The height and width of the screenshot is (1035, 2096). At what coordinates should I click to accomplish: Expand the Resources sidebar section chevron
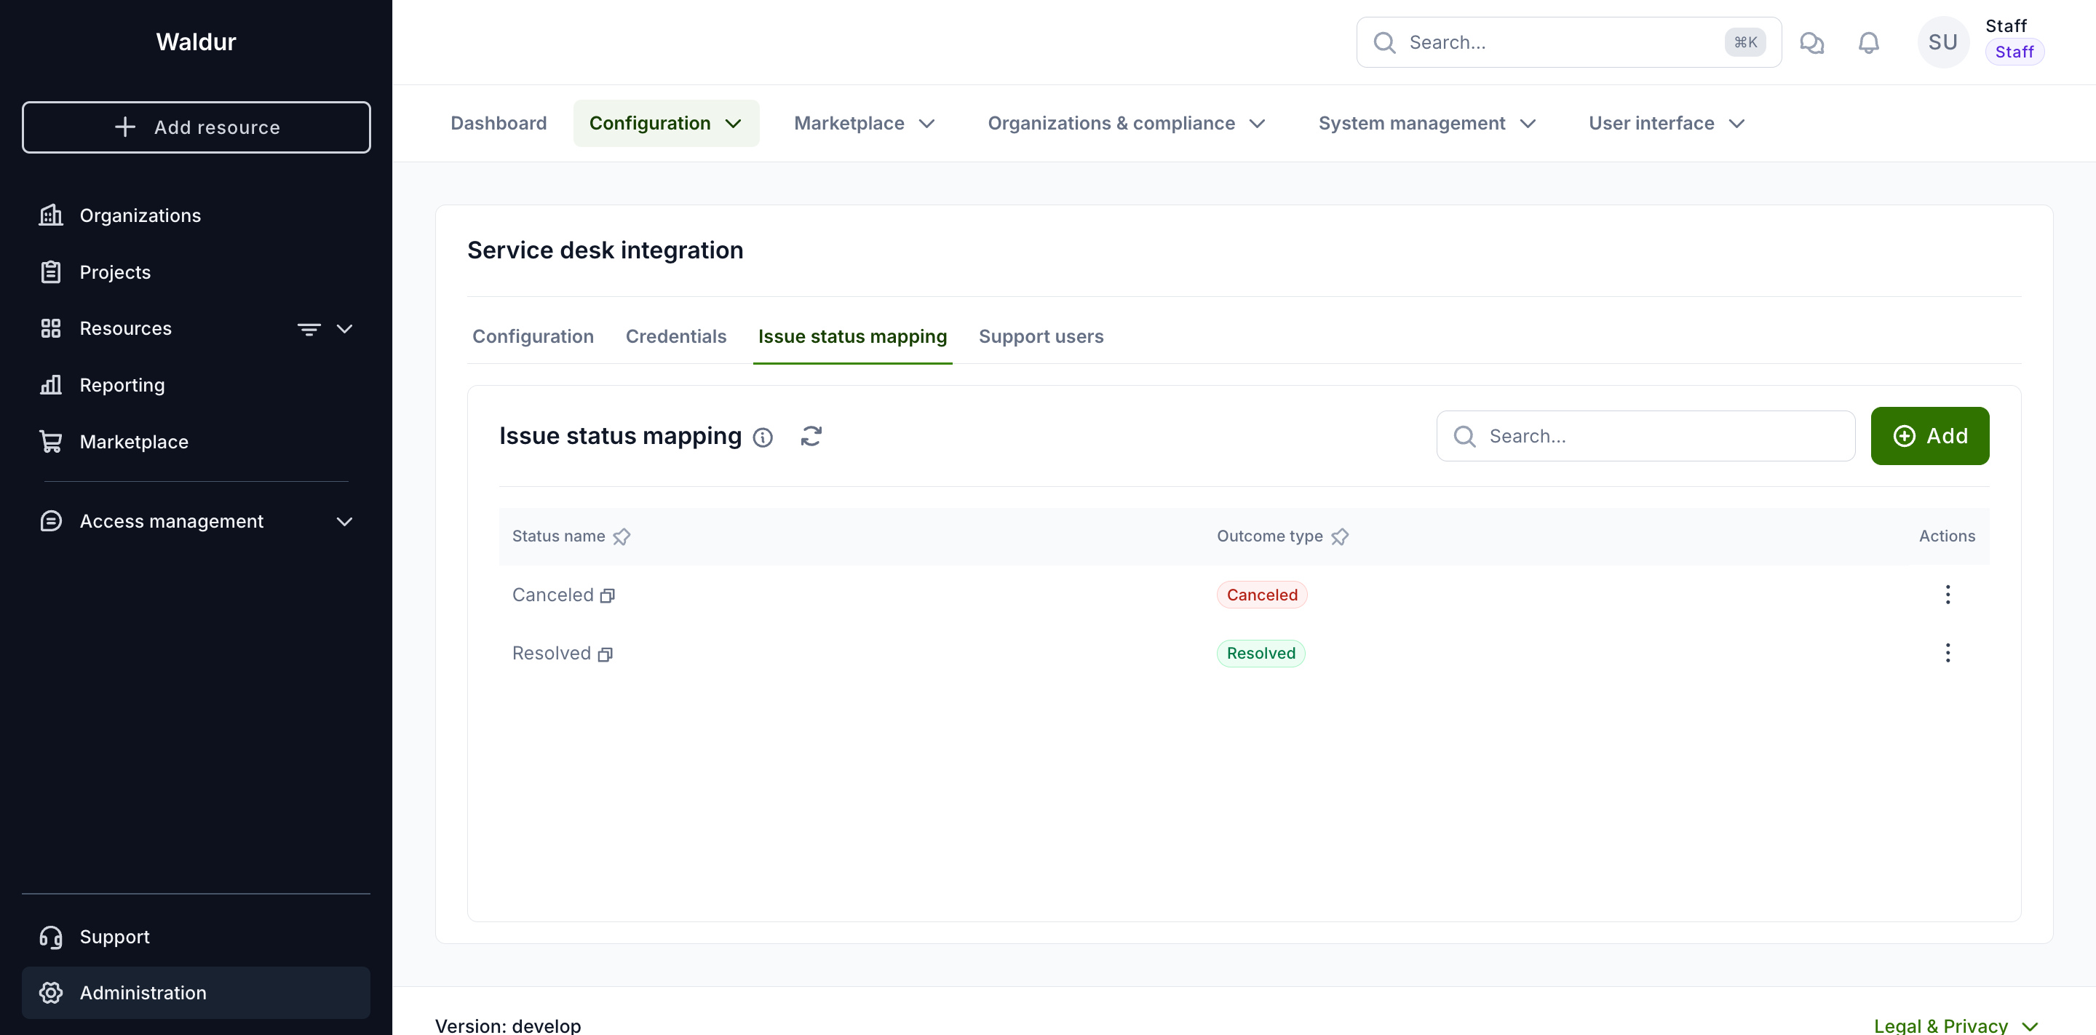(x=344, y=329)
